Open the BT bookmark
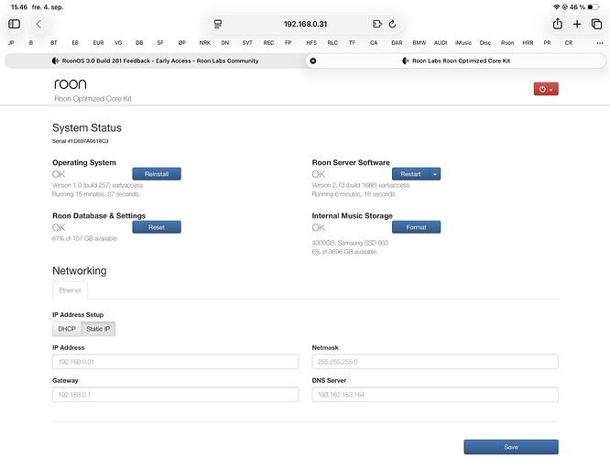 54,43
